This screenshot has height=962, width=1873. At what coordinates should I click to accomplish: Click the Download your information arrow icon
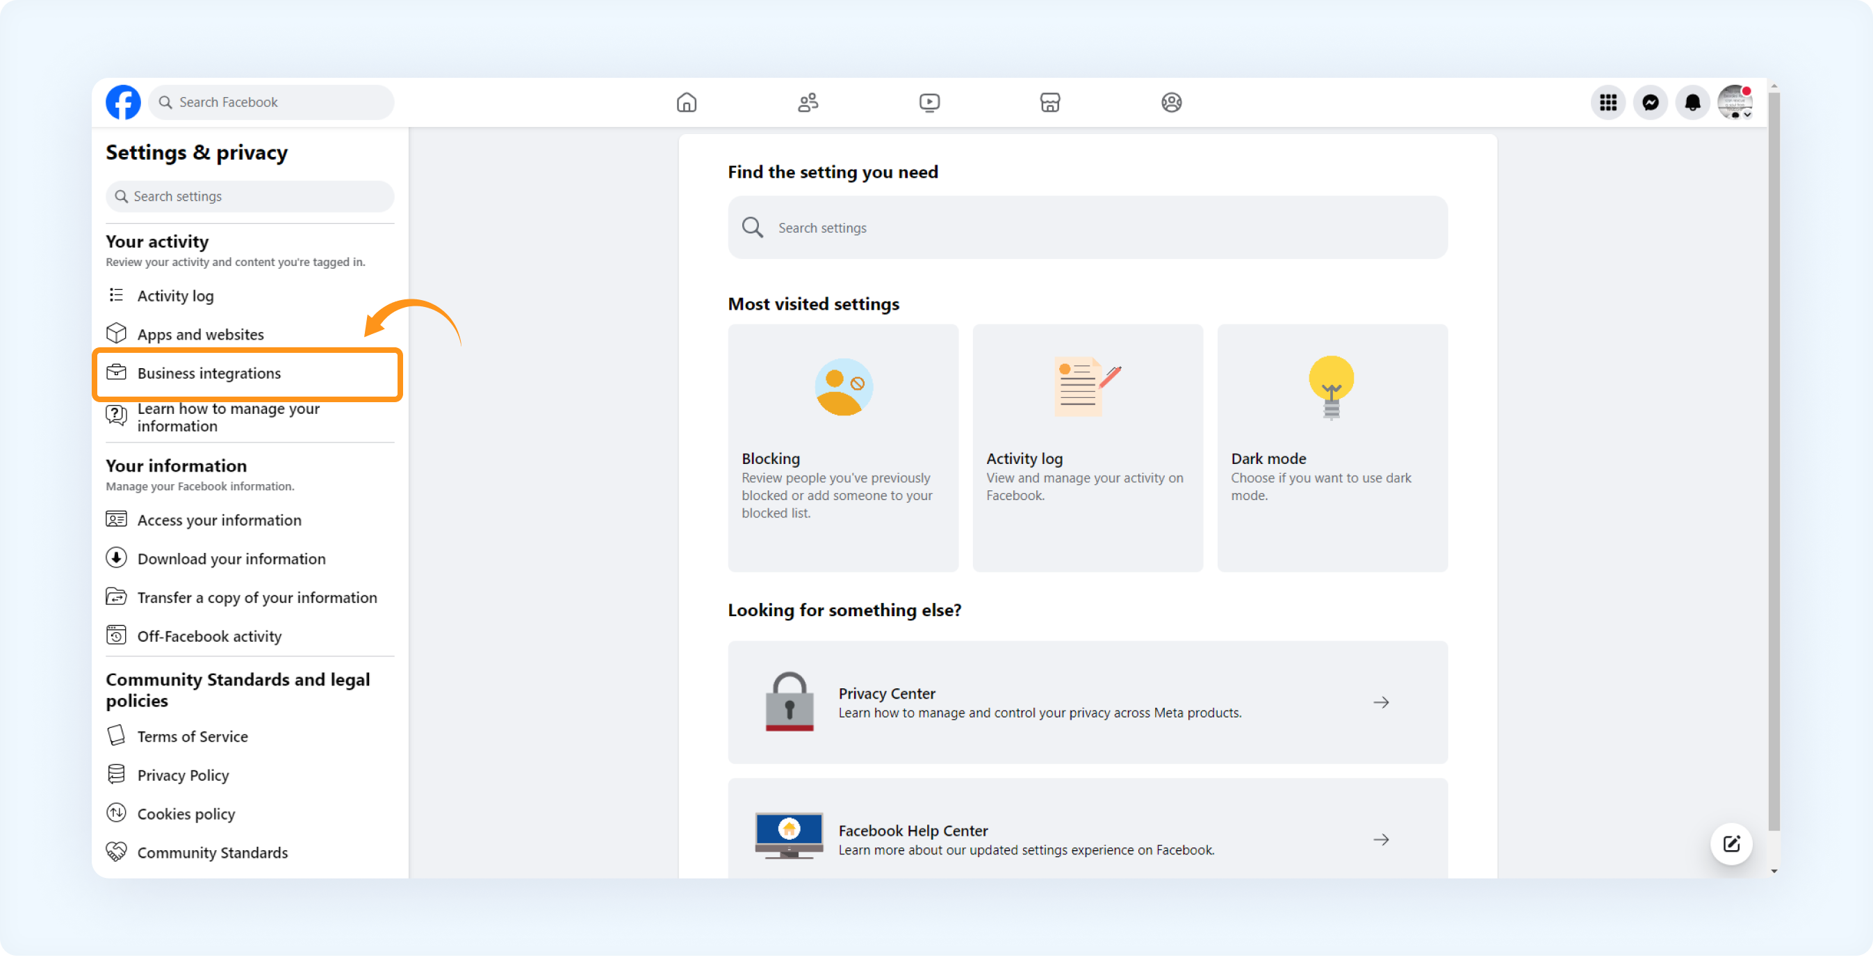pos(116,558)
